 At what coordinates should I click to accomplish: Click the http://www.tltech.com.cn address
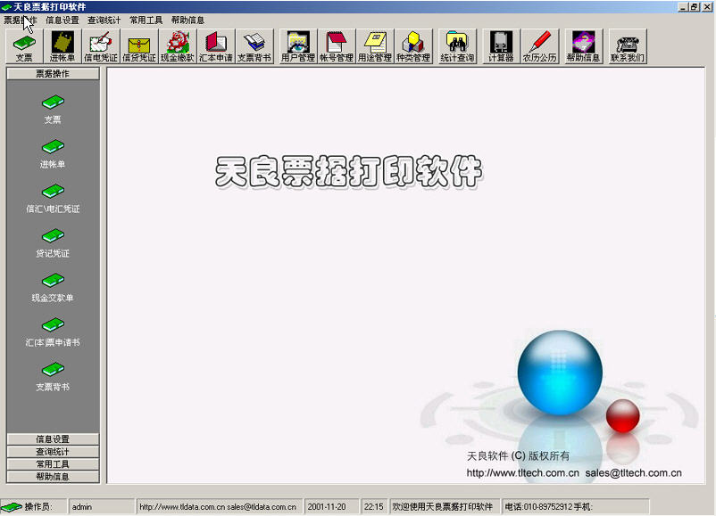523,473
